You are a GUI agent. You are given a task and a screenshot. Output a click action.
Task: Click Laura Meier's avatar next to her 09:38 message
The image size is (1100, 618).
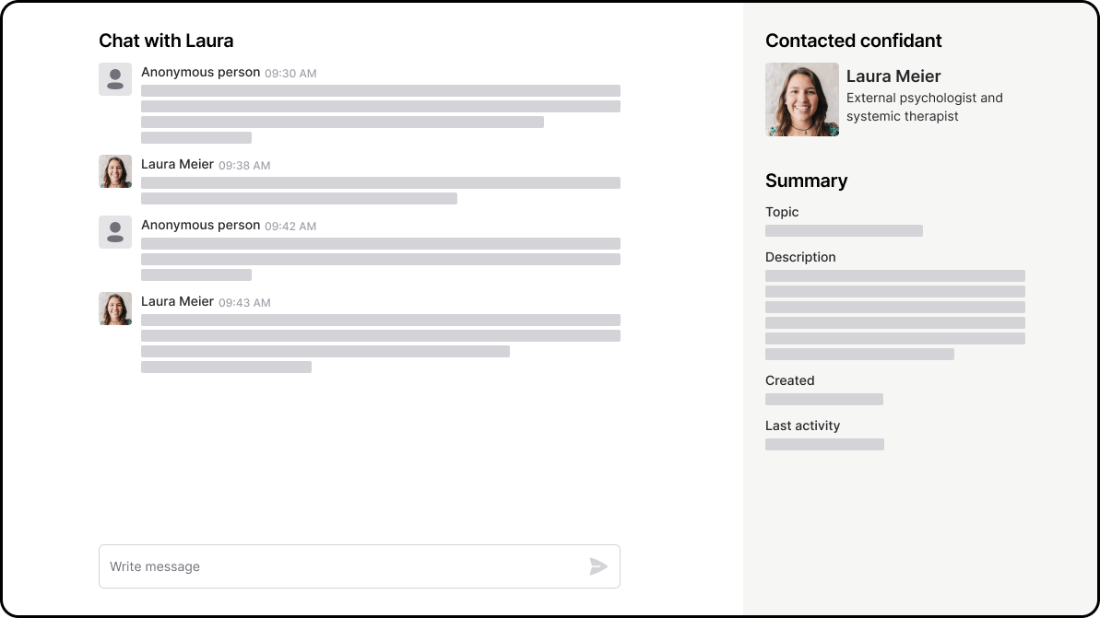click(115, 171)
